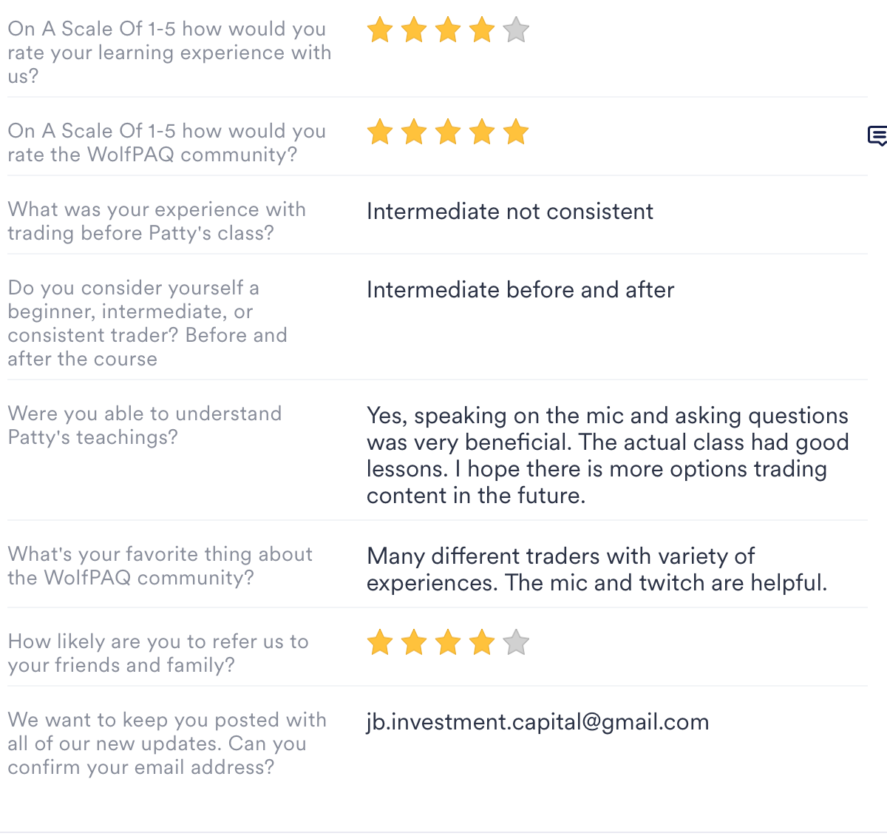Click the question about Patty's teachings

(145, 425)
